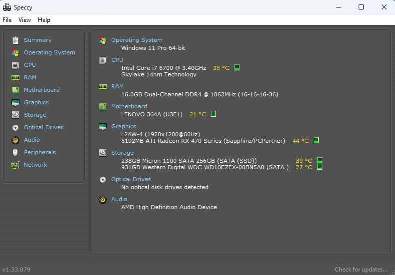Image resolution: width=395 pixels, height=275 pixels.
Task: Click the Audio heading link in summary
Action: click(x=119, y=199)
